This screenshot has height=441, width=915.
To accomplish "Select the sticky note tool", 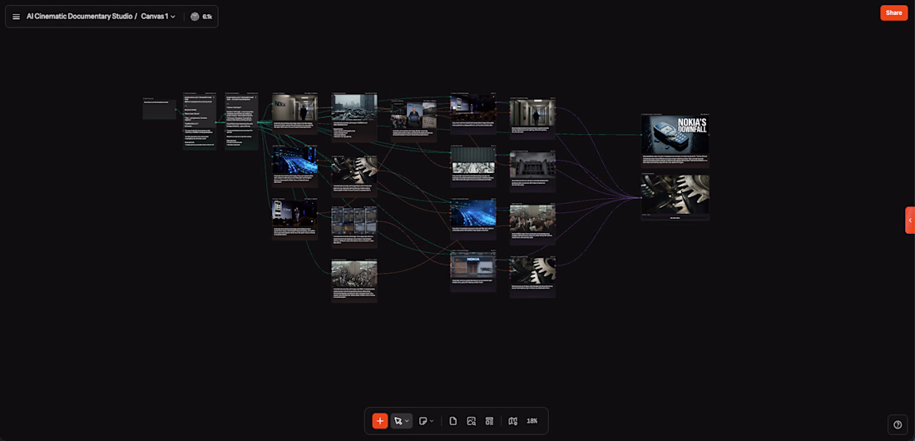I will pyautogui.click(x=423, y=420).
